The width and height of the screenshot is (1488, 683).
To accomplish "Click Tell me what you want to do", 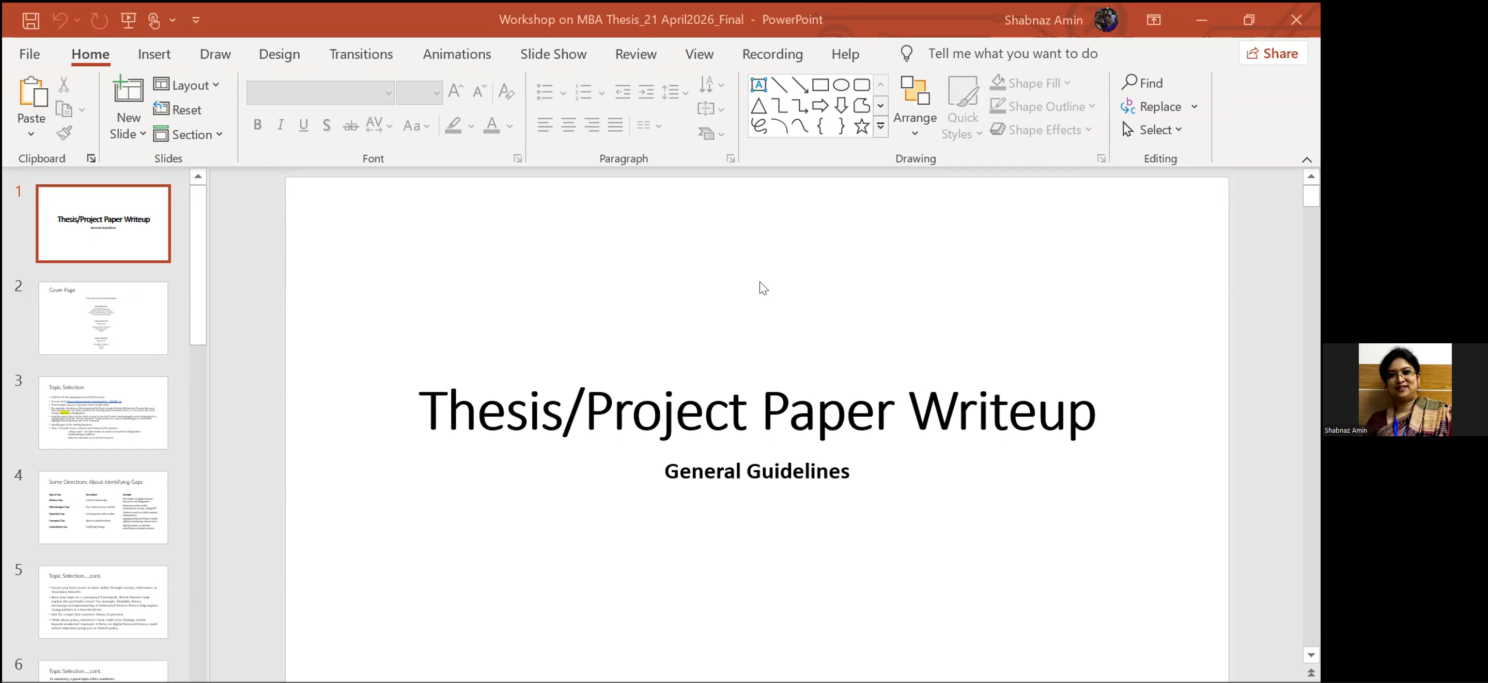I will 1013,54.
